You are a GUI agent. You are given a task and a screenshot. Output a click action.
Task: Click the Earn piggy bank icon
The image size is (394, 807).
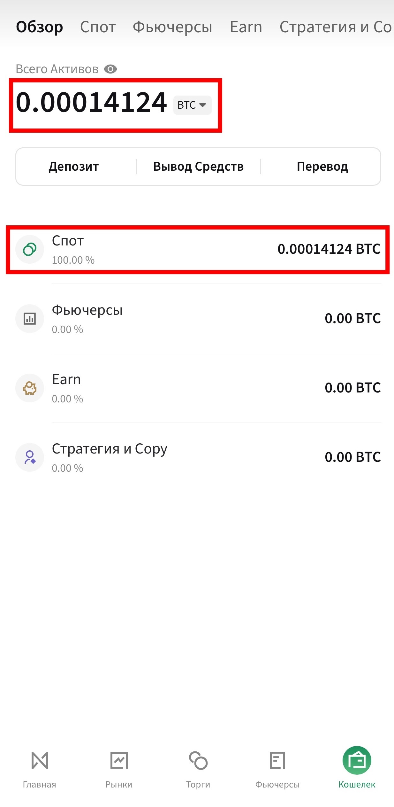30,388
